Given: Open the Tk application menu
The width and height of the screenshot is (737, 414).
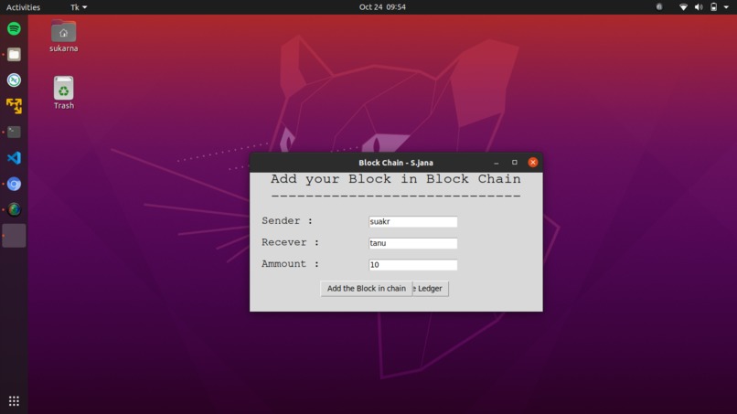Looking at the screenshot, I should coord(79,7).
